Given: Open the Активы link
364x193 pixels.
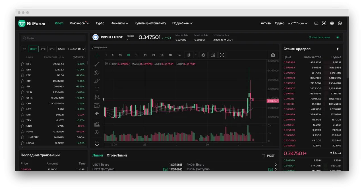Looking at the screenshot, I should [x=266, y=23].
